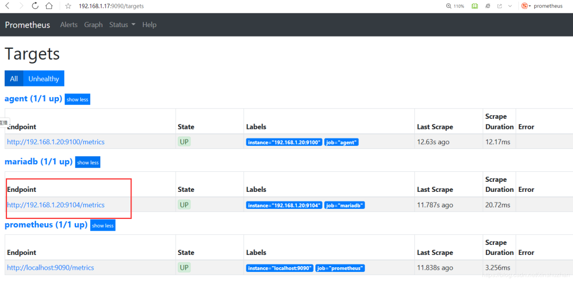Go to the browser home page icon
This screenshot has width=573, height=282.
(49, 6)
